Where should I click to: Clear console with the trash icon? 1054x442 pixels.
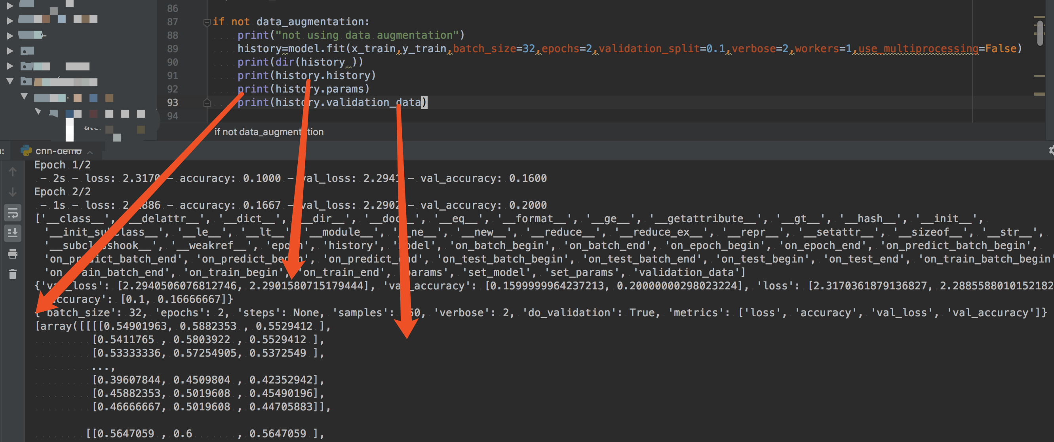13,274
